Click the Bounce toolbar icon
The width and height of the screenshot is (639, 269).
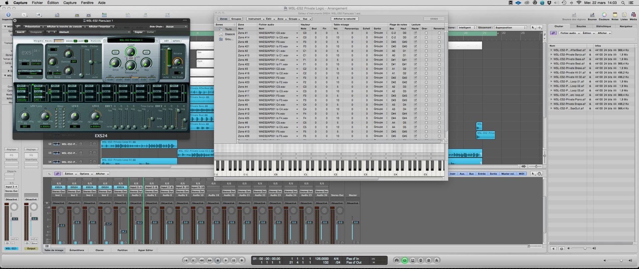pyautogui.click(x=592, y=15)
